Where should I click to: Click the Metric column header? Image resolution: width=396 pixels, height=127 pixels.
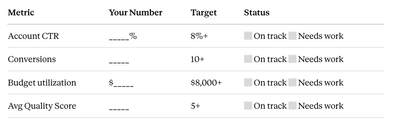point(21,12)
